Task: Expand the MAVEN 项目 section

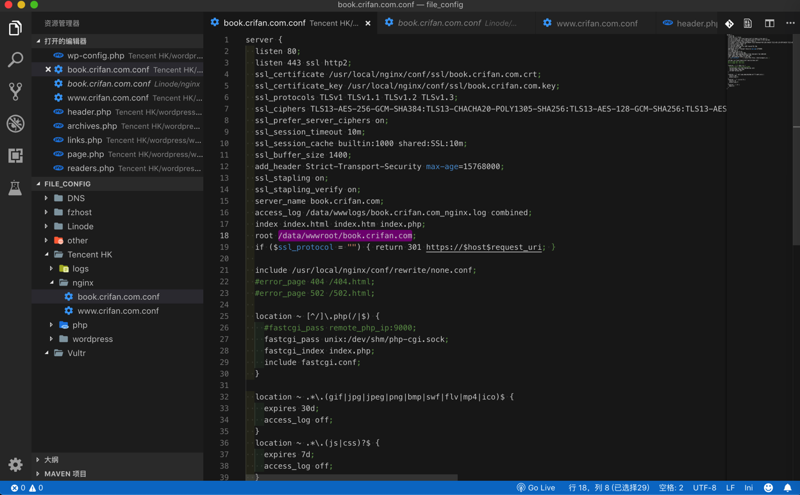Action: [x=65, y=474]
